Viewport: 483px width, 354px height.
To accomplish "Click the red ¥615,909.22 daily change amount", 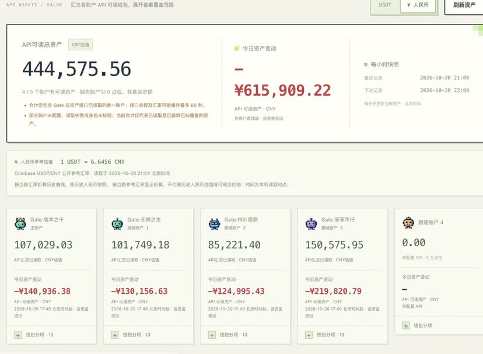I will (282, 90).
